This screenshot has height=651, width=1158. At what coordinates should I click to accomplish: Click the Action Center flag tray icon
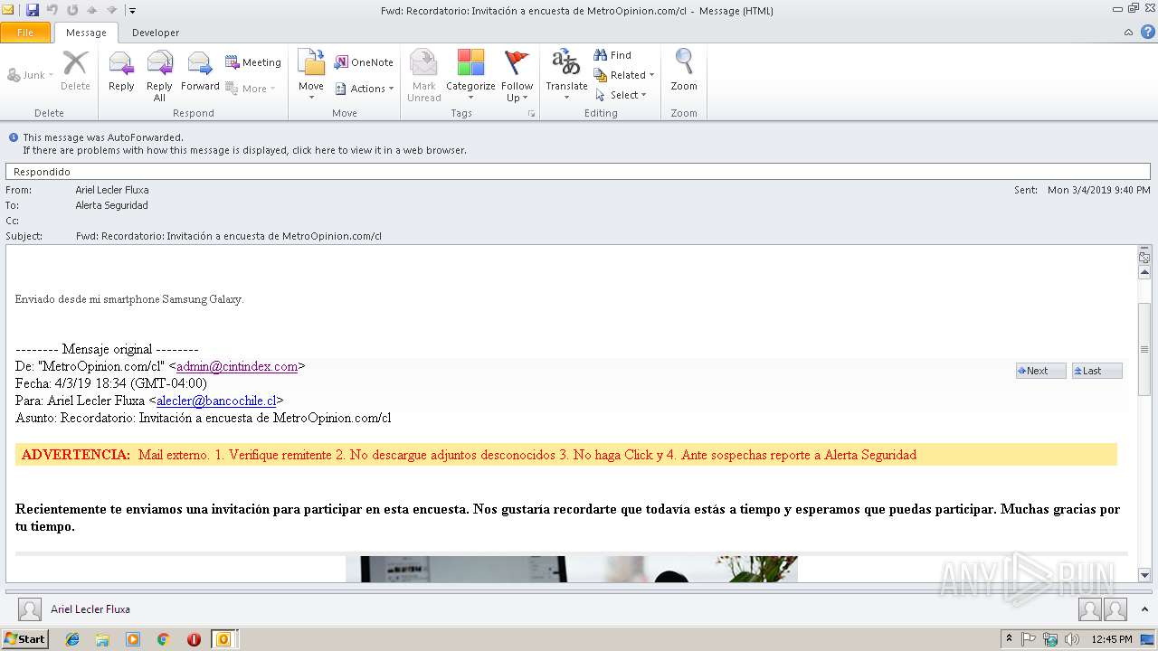point(1029,639)
